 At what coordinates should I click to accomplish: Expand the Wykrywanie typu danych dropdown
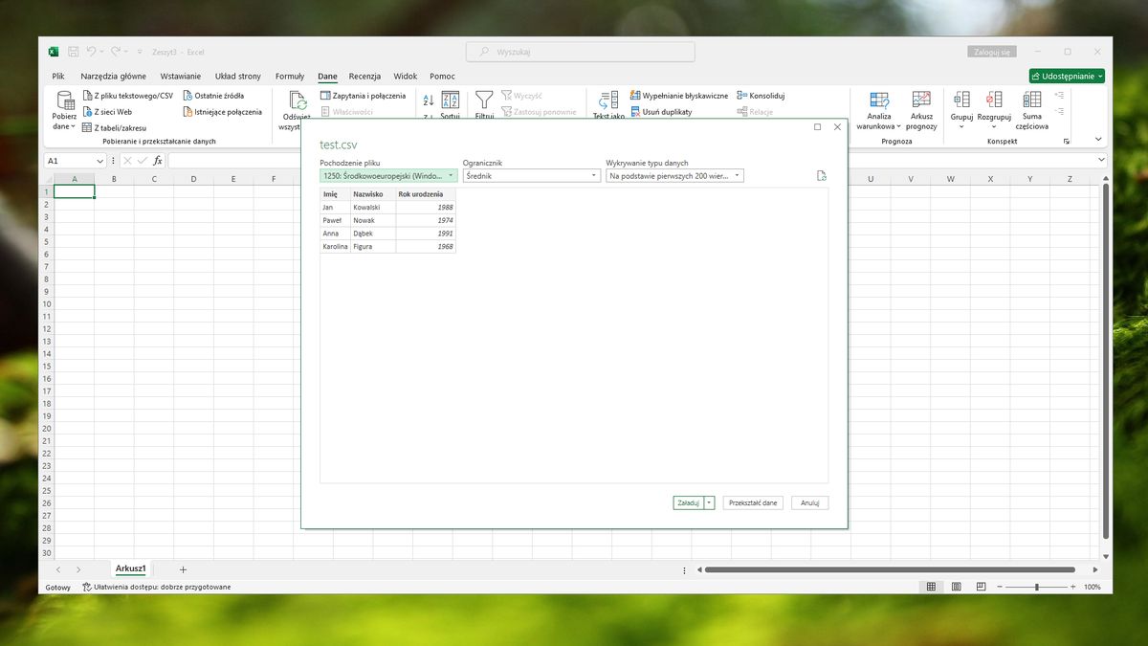[736, 175]
